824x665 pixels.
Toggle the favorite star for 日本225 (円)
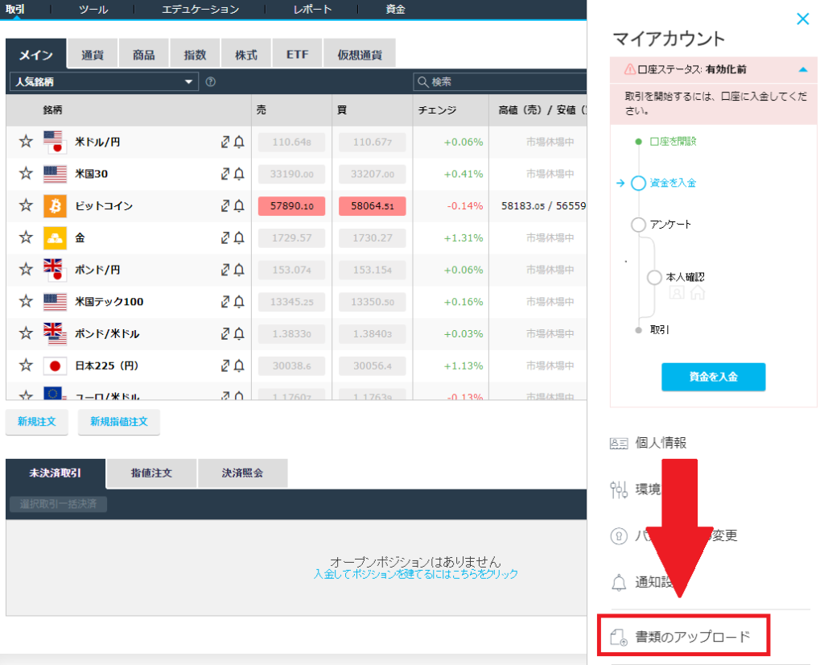(26, 366)
